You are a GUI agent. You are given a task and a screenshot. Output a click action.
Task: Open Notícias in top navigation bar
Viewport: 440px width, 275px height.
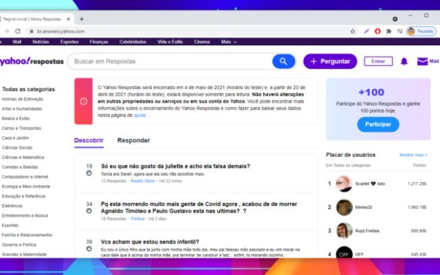tap(40, 42)
